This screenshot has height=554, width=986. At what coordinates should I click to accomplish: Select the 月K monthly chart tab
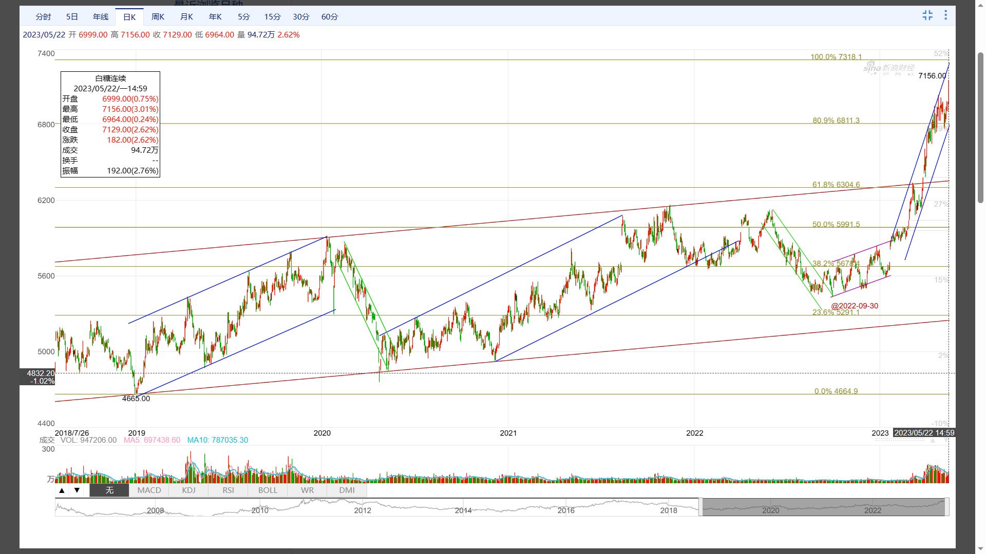[186, 17]
